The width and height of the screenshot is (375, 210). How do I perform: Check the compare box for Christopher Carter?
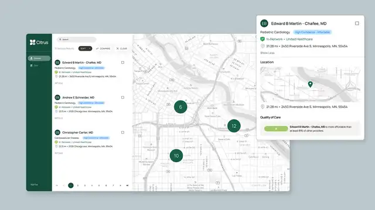tap(122, 132)
